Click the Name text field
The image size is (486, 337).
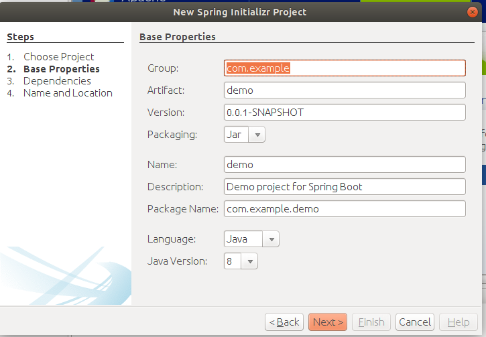click(x=345, y=164)
